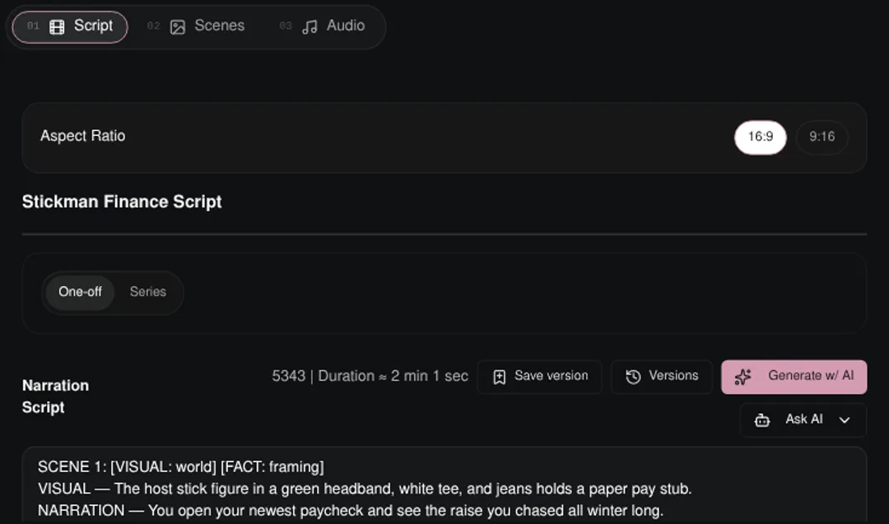Click the '5343 | Duration ≈ 2 min 1 sec' counter

tap(370, 376)
